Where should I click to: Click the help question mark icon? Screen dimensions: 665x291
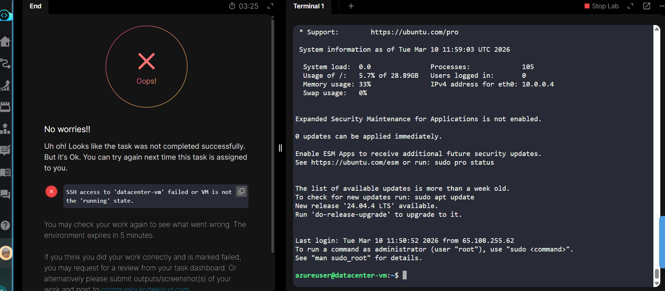(5, 225)
